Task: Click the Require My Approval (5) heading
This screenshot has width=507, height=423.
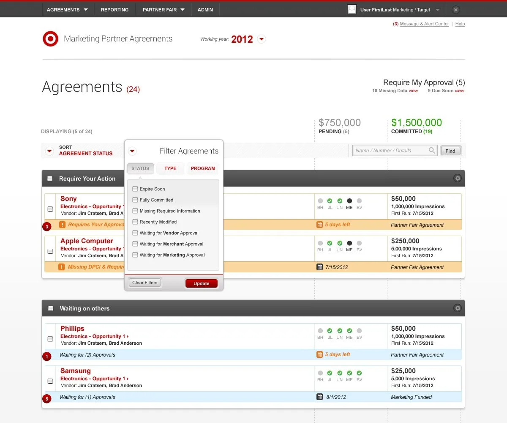Action: click(x=424, y=82)
